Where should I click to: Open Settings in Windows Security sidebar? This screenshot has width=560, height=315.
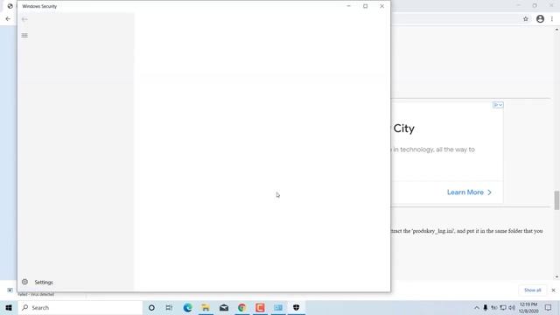37,282
